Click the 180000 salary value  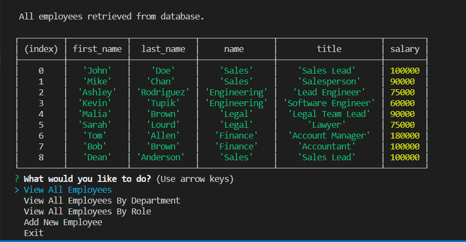pyautogui.click(x=405, y=136)
